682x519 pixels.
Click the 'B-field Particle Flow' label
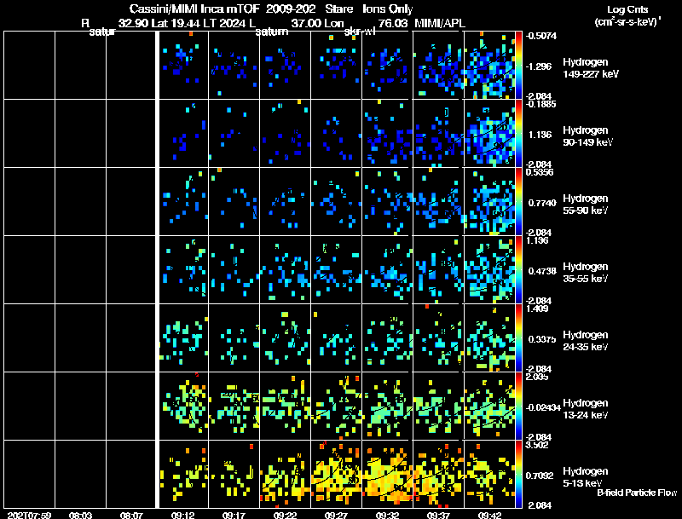(x=637, y=493)
